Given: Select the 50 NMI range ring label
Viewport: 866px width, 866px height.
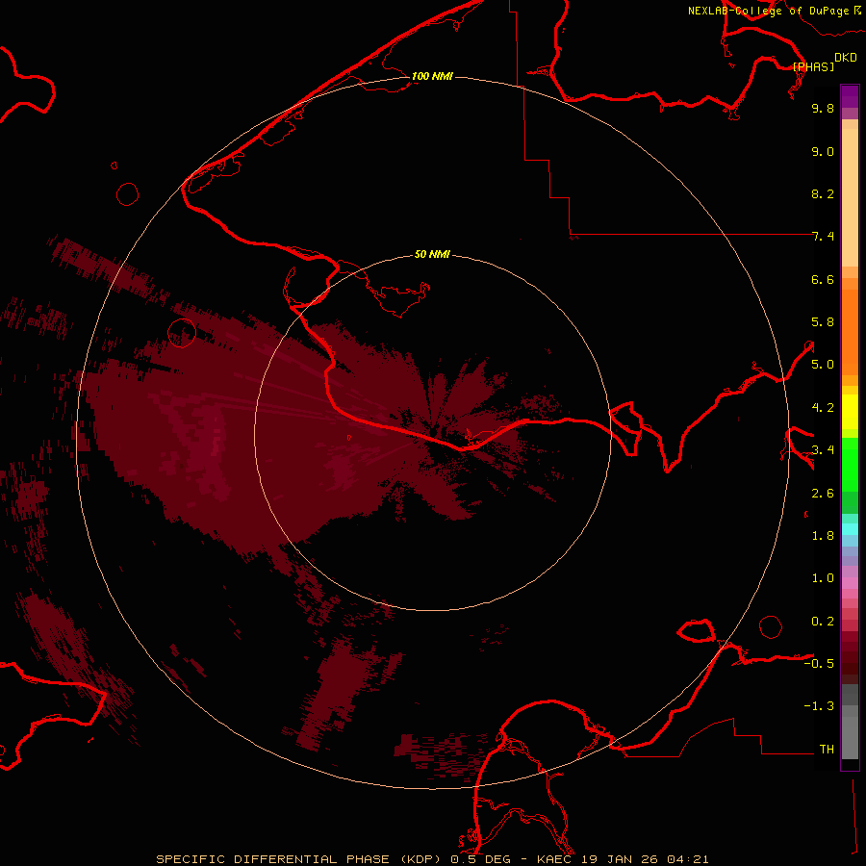Looking at the screenshot, I should pos(432,254).
